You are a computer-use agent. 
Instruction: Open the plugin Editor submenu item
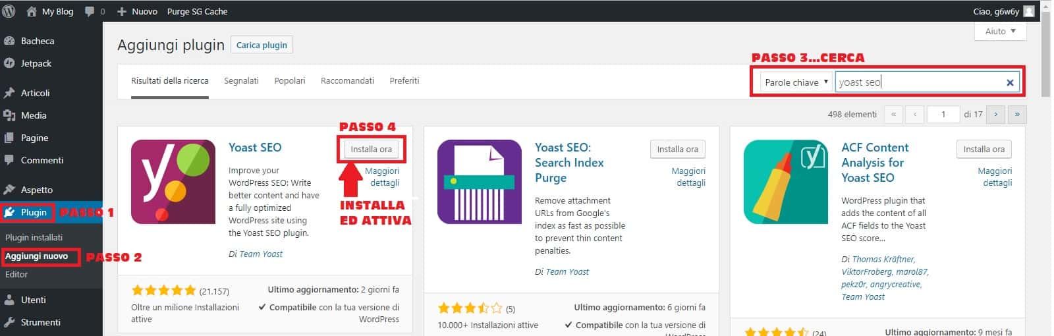pyautogui.click(x=16, y=274)
